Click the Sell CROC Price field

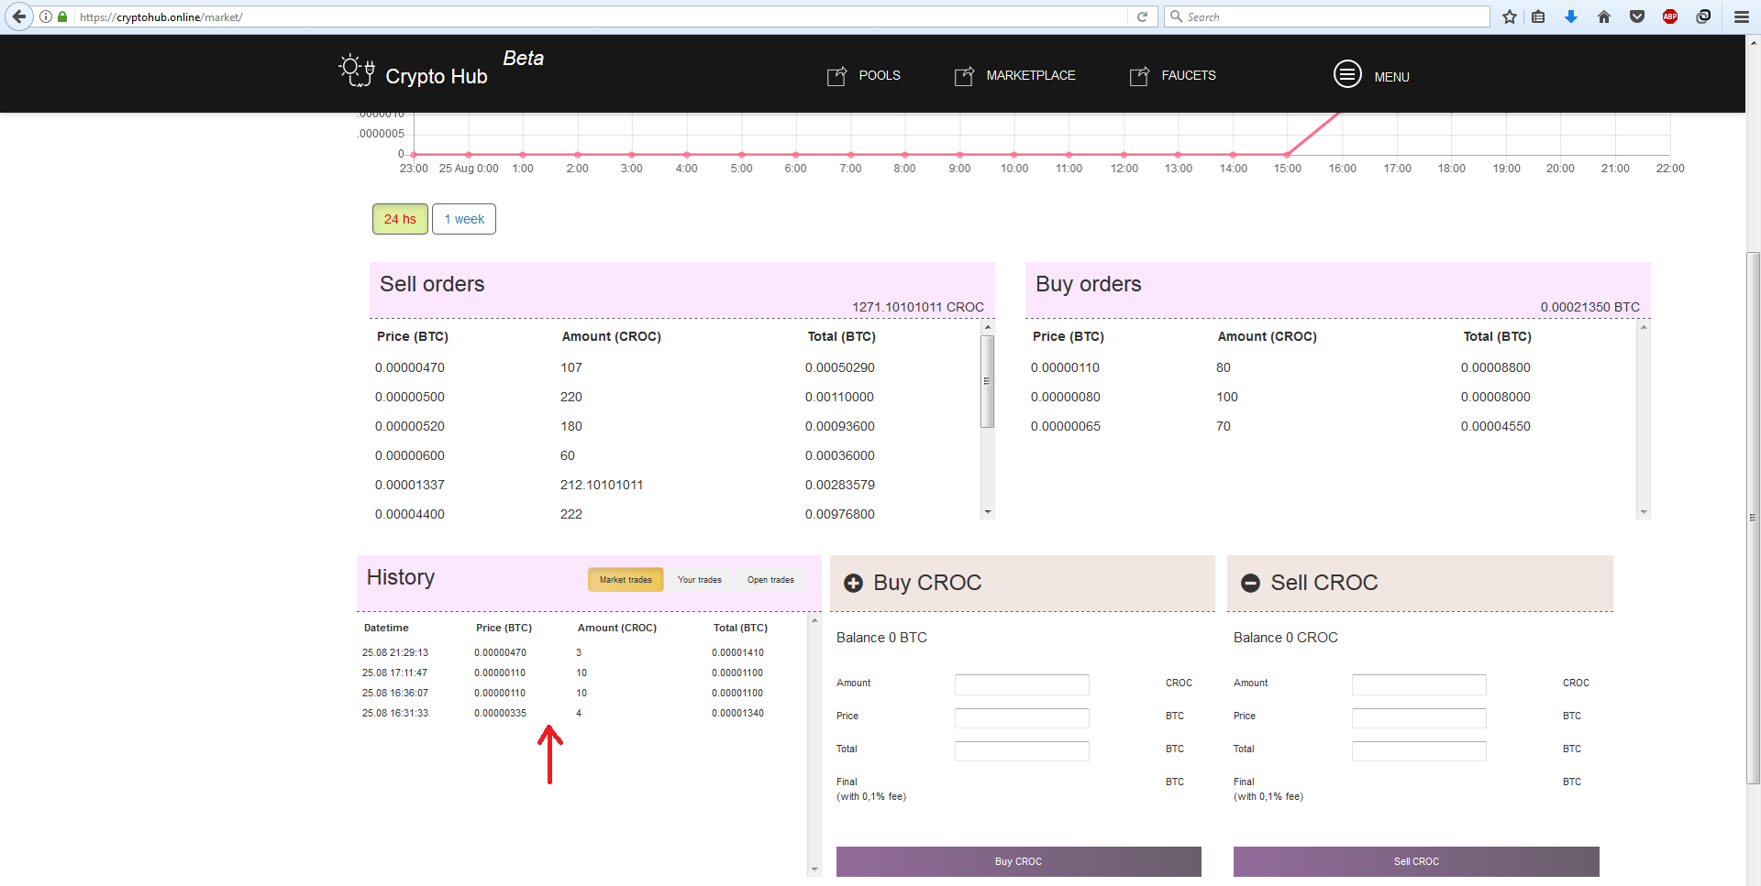point(1419,717)
